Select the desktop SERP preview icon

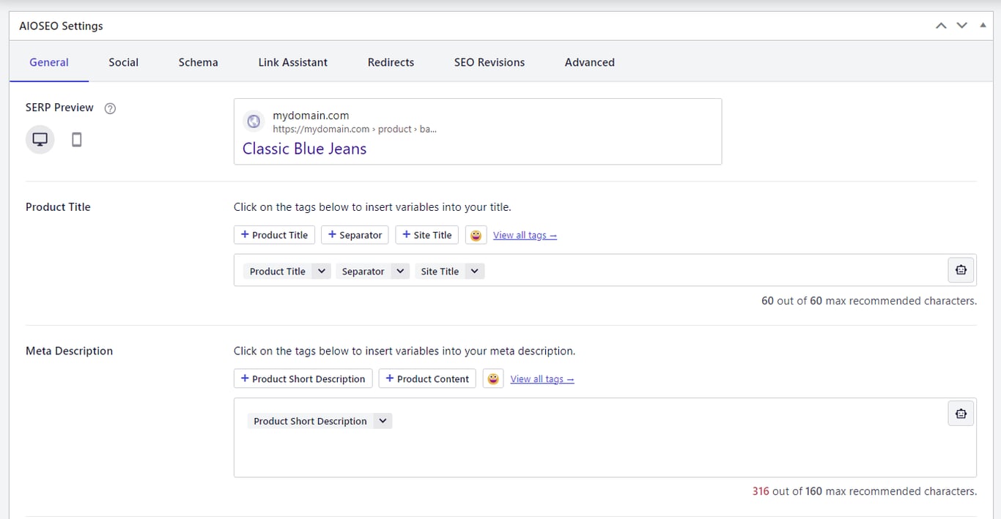[x=40, y=139]
